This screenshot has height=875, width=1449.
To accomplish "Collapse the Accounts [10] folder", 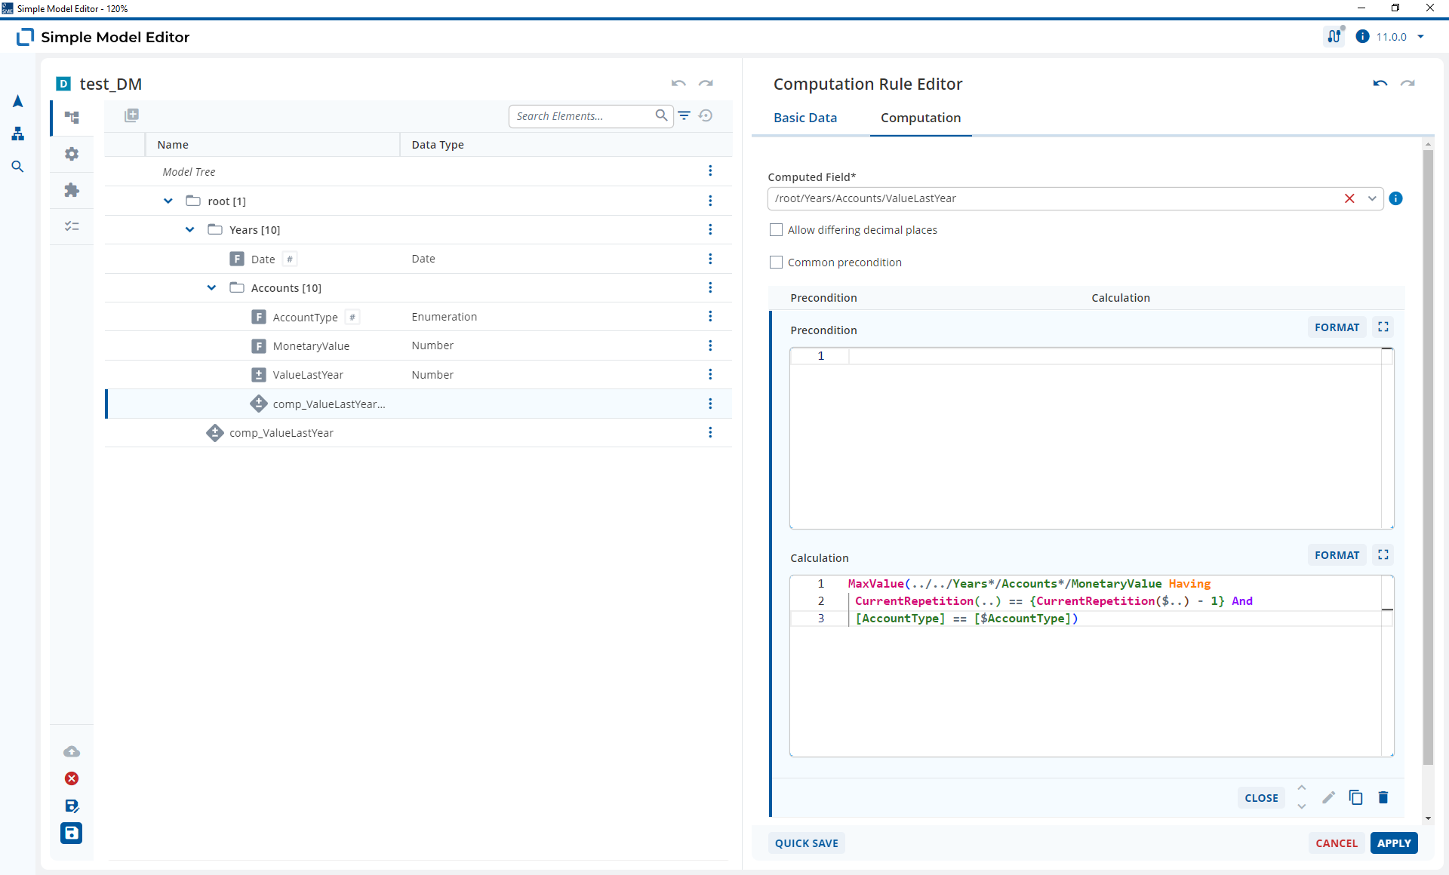I will 211,287.
